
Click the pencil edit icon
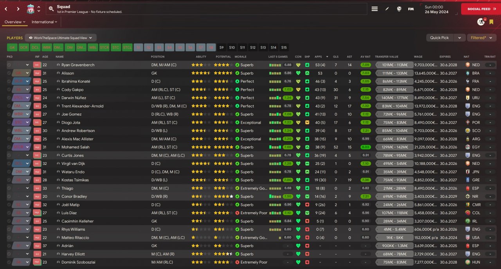point(387,9)
